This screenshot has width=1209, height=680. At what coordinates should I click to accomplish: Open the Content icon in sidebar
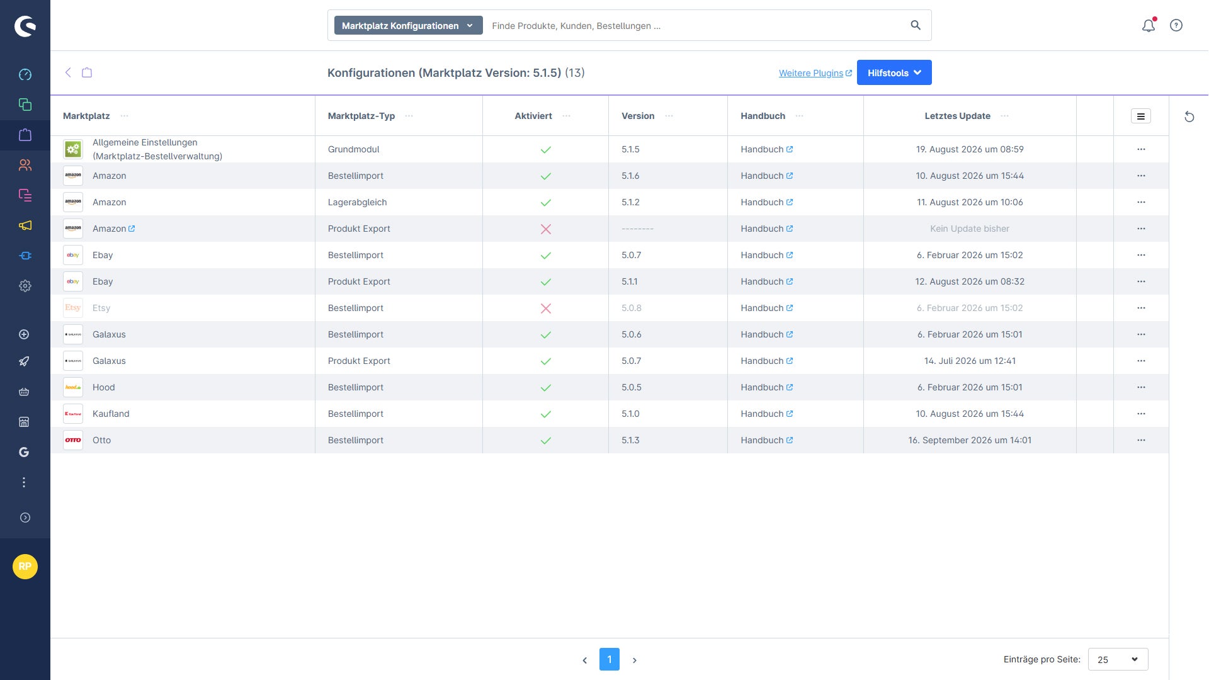25,195
